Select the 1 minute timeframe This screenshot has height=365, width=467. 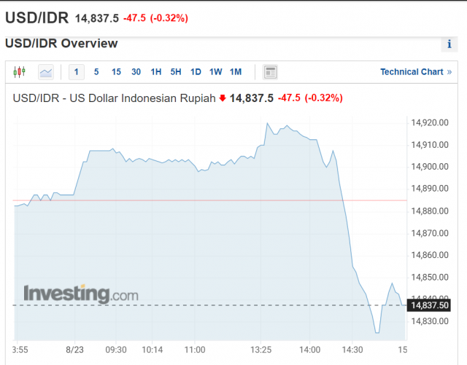tap(77, 72)
